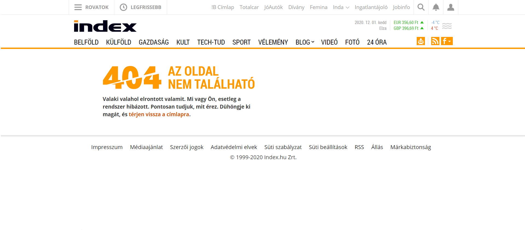This screenshot has width=525, height=230.
Task: Click the newsletter envelope icon
Action: coord(421,41)
